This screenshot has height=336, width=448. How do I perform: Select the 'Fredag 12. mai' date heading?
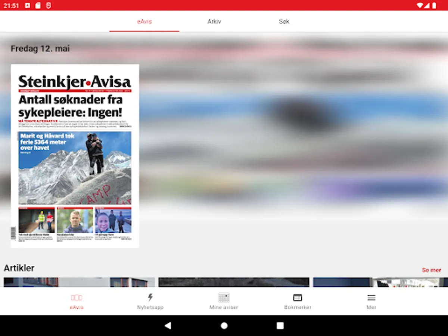[40, 49]
